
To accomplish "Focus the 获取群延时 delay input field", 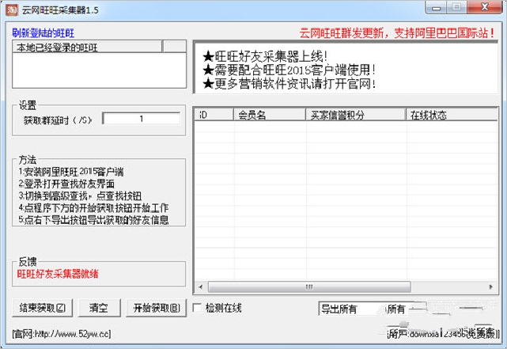I will [142, 119].
